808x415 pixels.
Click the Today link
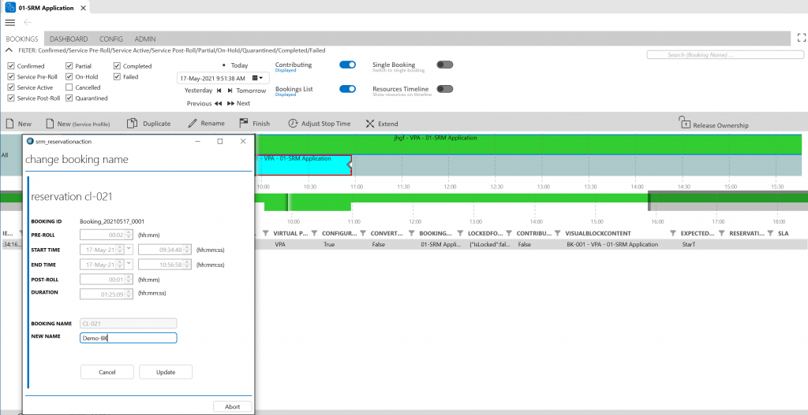[239, 66]
